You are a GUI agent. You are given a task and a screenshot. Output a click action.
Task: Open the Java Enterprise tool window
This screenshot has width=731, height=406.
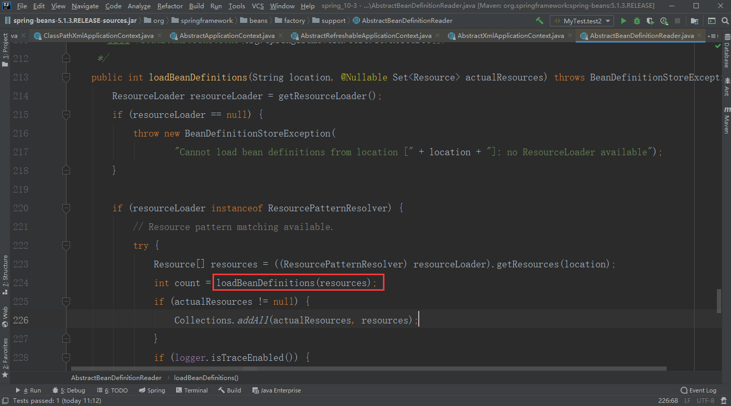coord(276,390)
